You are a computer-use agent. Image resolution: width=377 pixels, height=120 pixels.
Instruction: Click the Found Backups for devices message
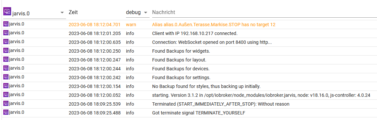pyautogui.click(x=181, y=69)
